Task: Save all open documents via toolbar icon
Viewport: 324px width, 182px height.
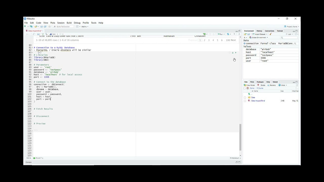Action: (x=45, y=26)
